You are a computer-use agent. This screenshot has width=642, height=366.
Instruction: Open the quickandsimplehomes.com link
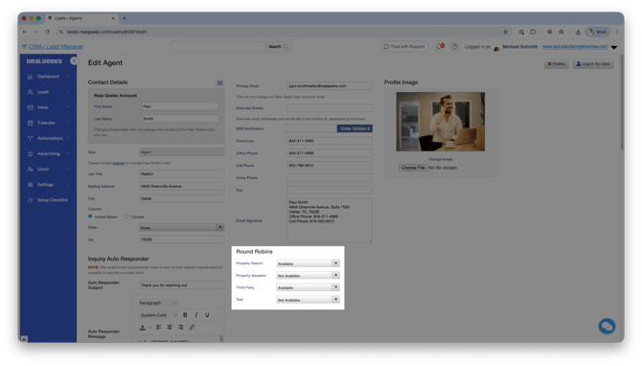(575, 47)
